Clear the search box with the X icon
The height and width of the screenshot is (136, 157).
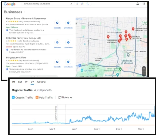[71, 4]
